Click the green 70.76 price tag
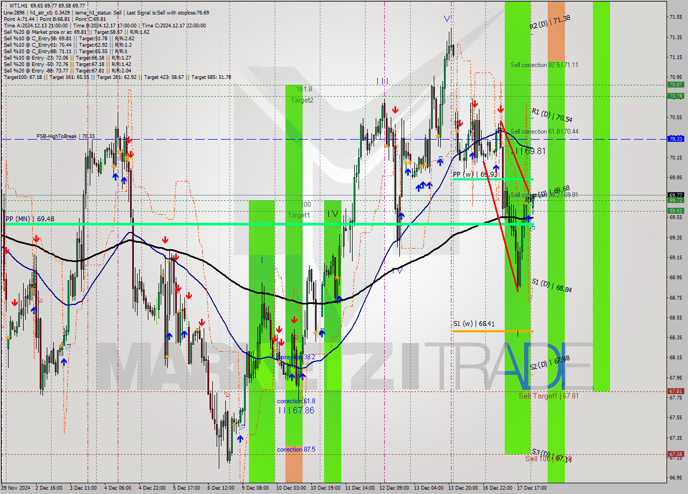 pos(676,96)
